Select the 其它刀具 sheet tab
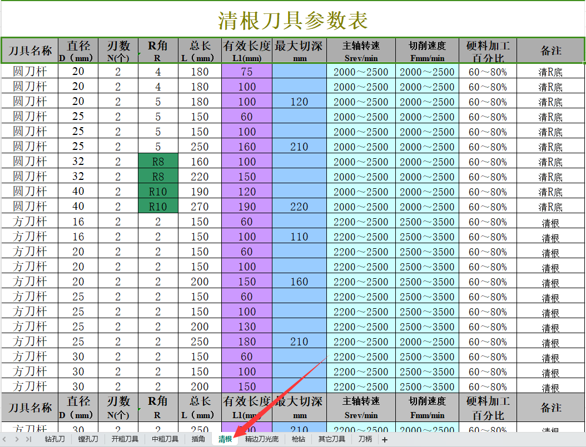586x447 pixels. [x=331, y=439]
